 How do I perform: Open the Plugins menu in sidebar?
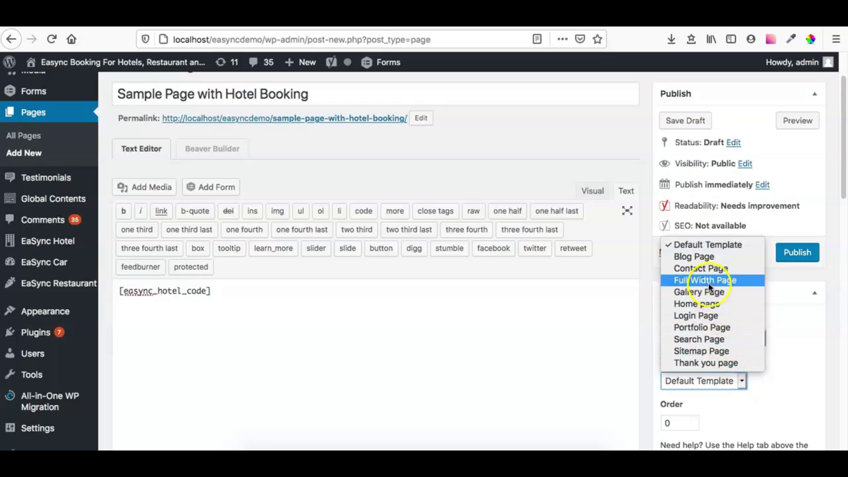(35, 332)
